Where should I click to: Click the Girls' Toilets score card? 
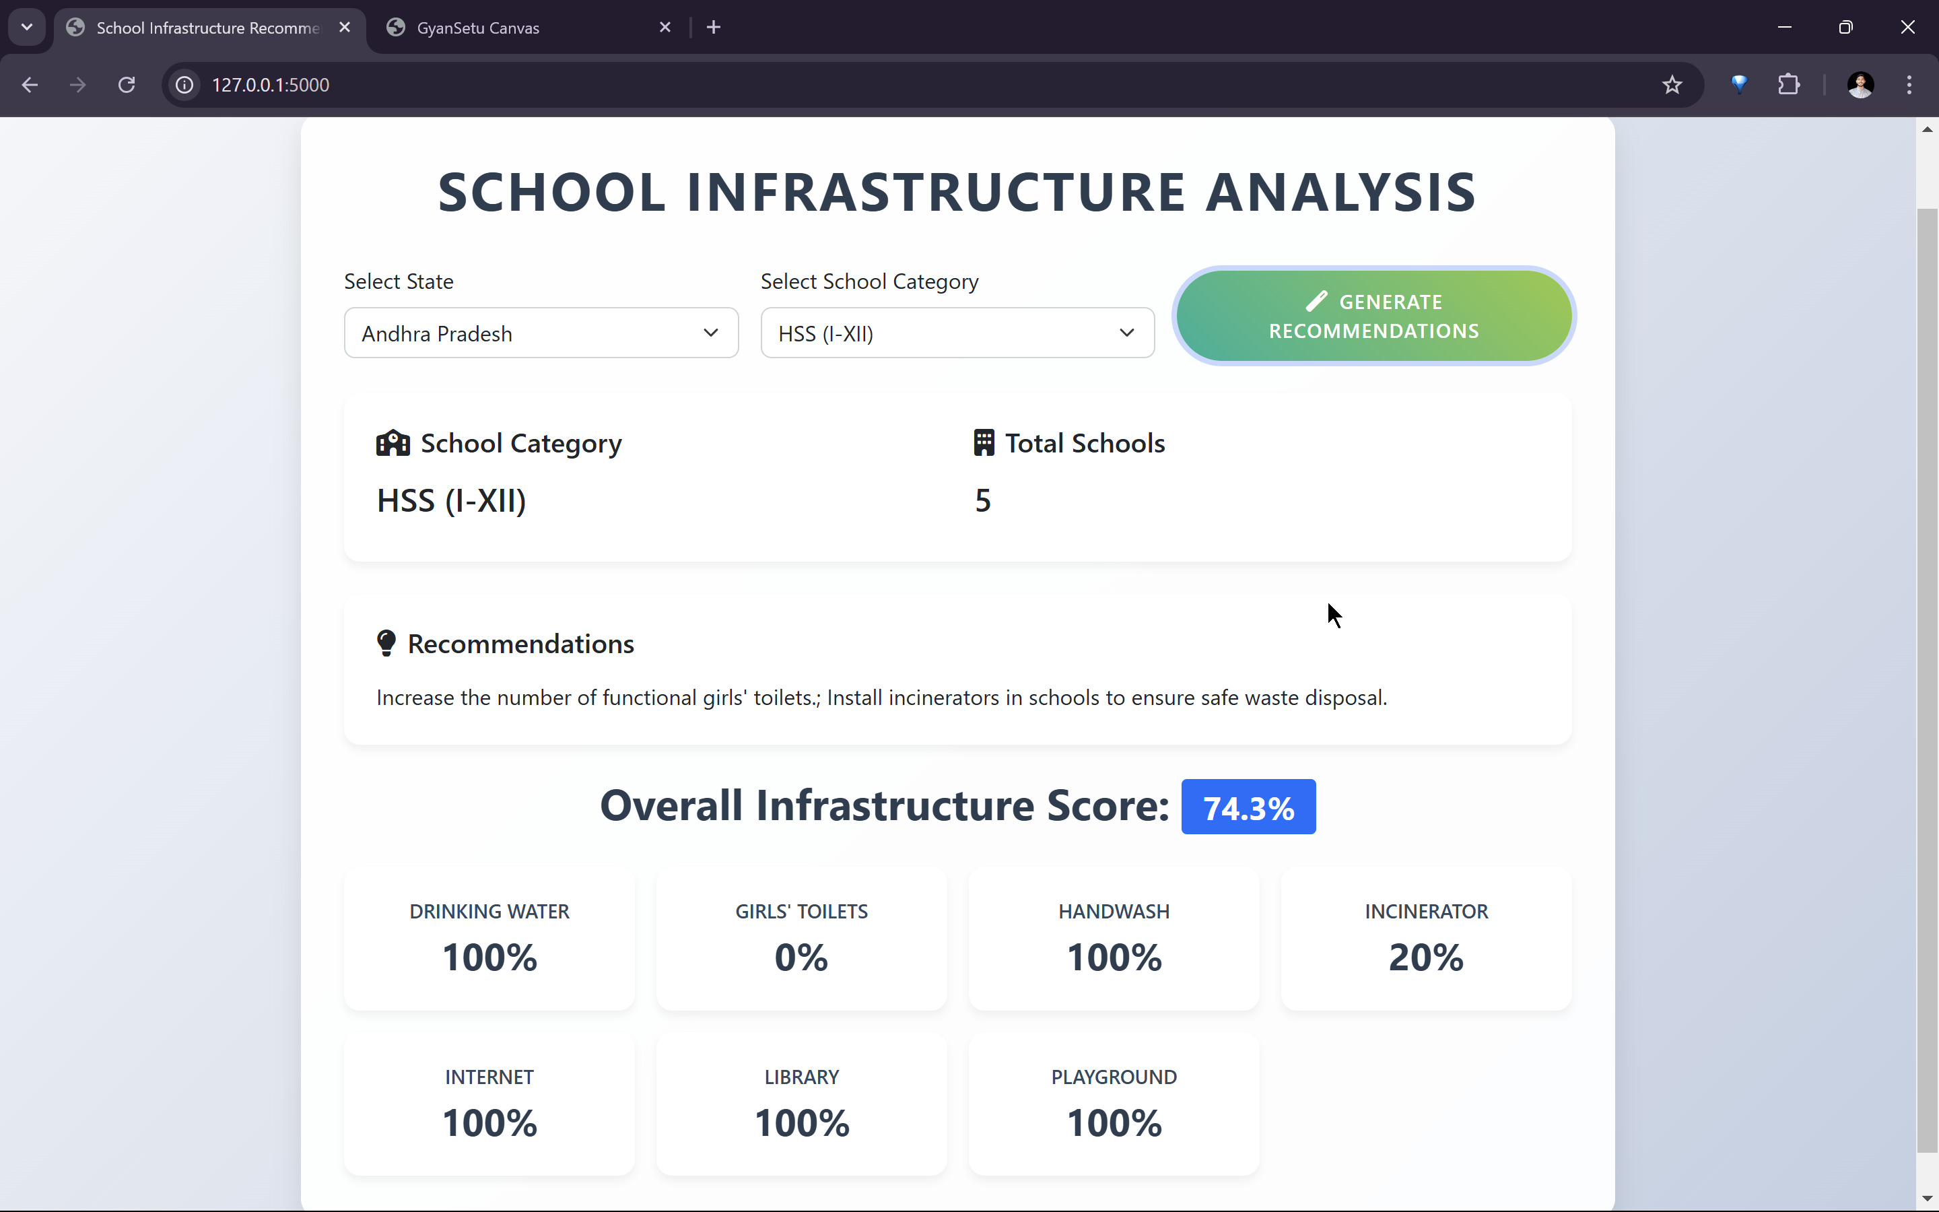801,938
